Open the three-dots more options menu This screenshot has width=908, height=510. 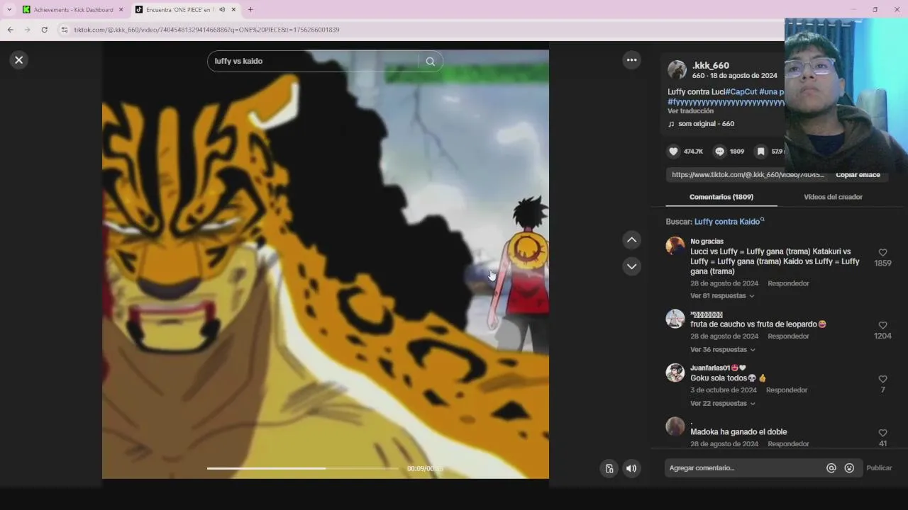(x=632, y=60)
